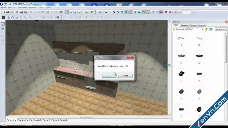Click the catalog list scroll-down arrow
Screen dimensions: 228x128
pyautogui.click(x=225, y=119)
